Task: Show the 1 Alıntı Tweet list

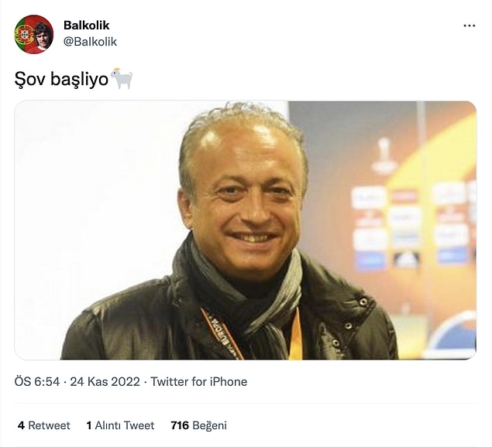Action: (120, 425)
